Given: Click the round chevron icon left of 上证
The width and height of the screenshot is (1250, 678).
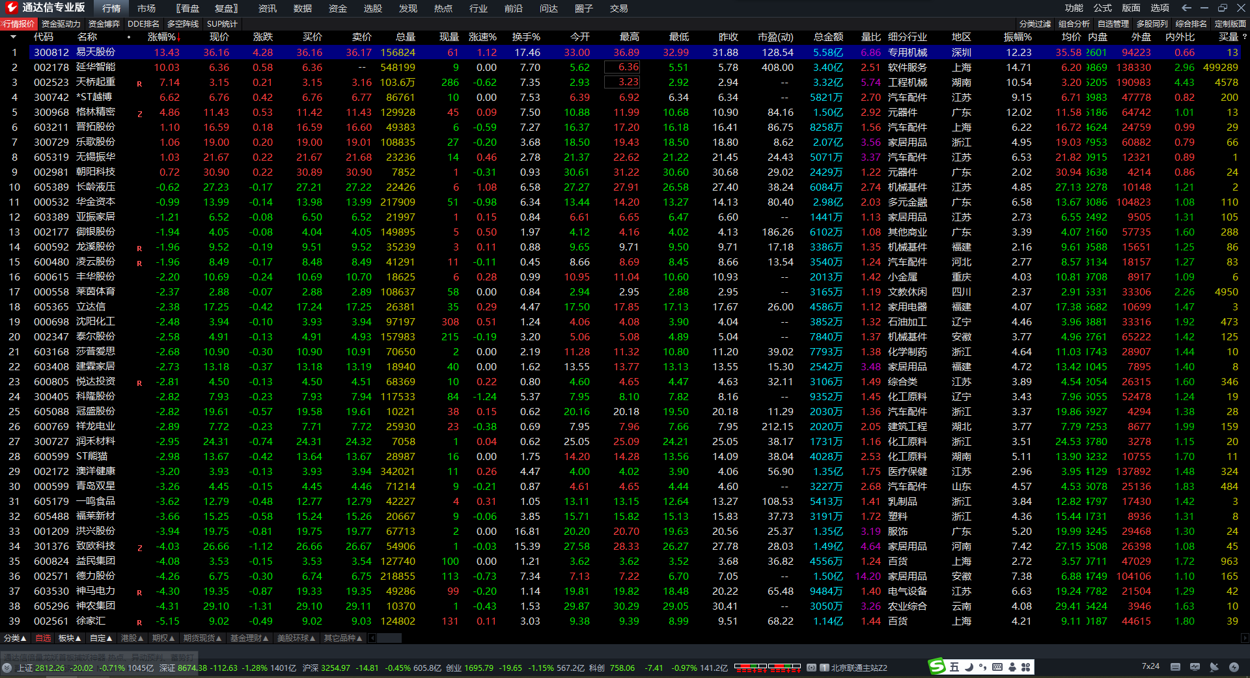Looking at the screenshot, I should click(7, 668).
